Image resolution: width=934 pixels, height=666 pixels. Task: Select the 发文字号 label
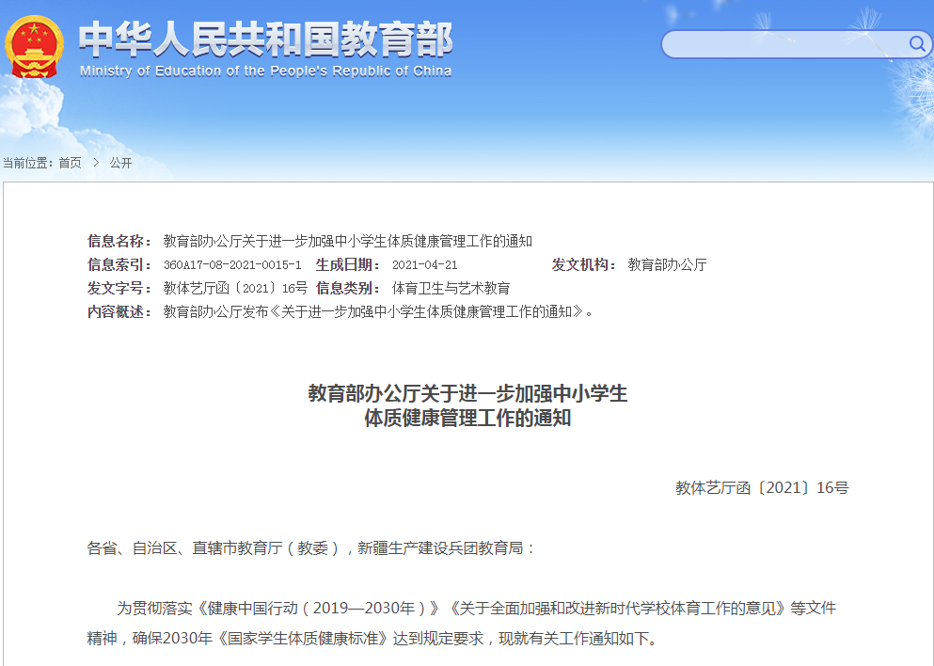(x=119, y=289)
